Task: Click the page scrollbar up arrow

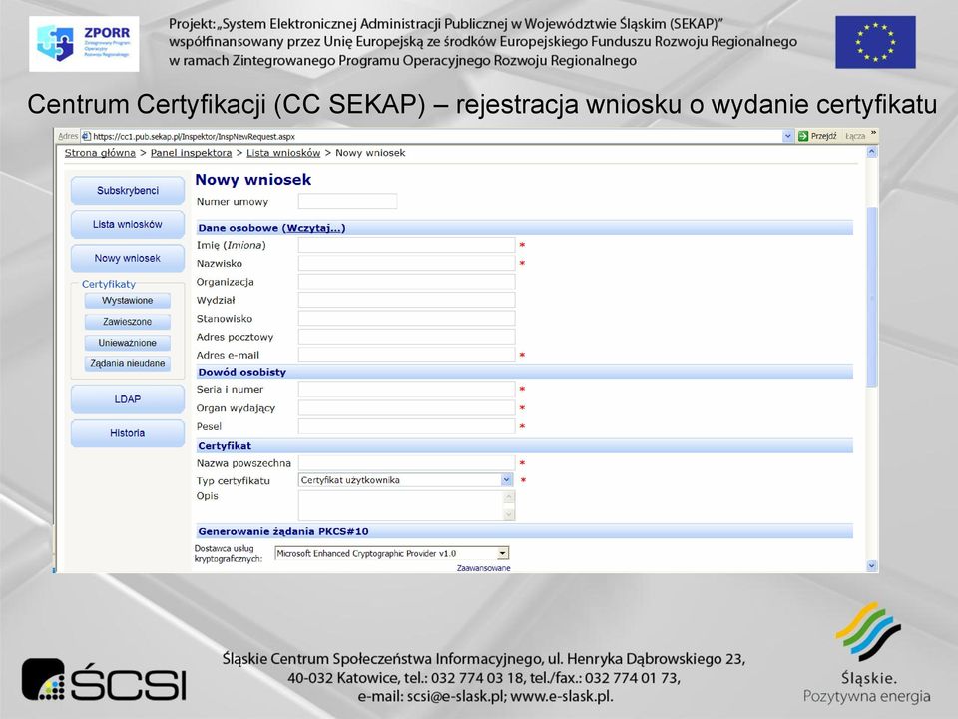Action: click(872, 151)
